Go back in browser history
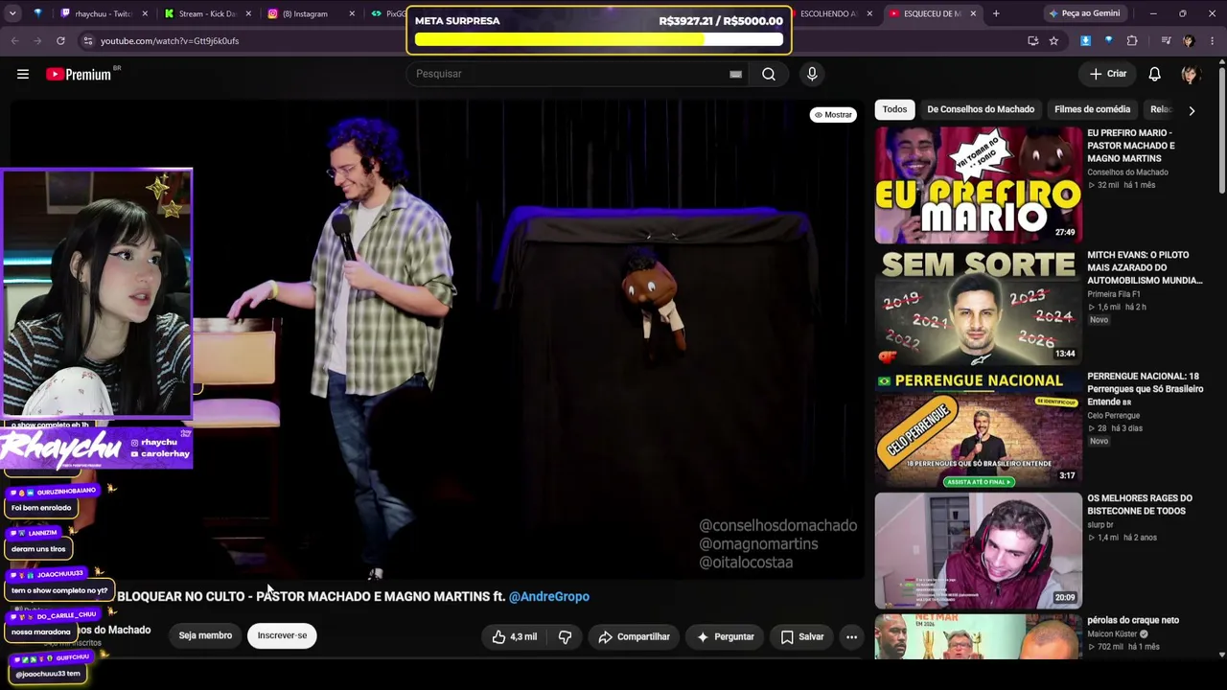This screenshot has width=1227, height=690. point(14,40)
